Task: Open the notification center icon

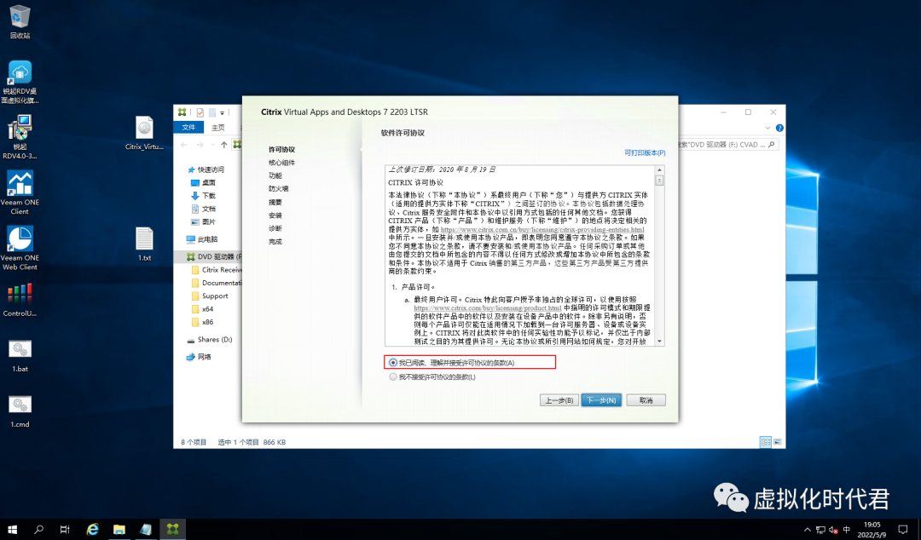Action: click(x=903, y=530)
